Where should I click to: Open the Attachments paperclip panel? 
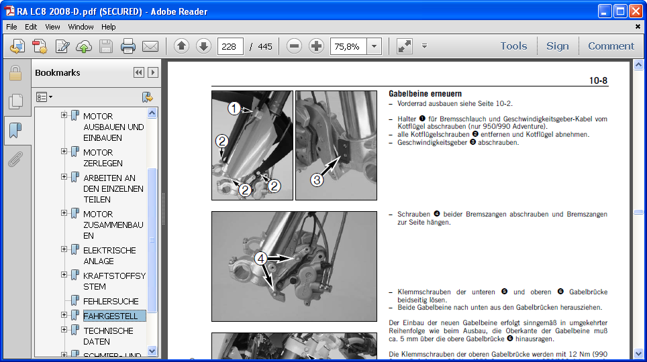[15, 159]
